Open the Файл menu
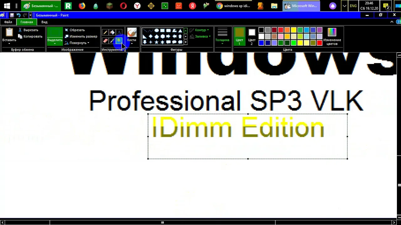Image resolution: width=401 pixels, height=225 pixels. tap(8, 22)
